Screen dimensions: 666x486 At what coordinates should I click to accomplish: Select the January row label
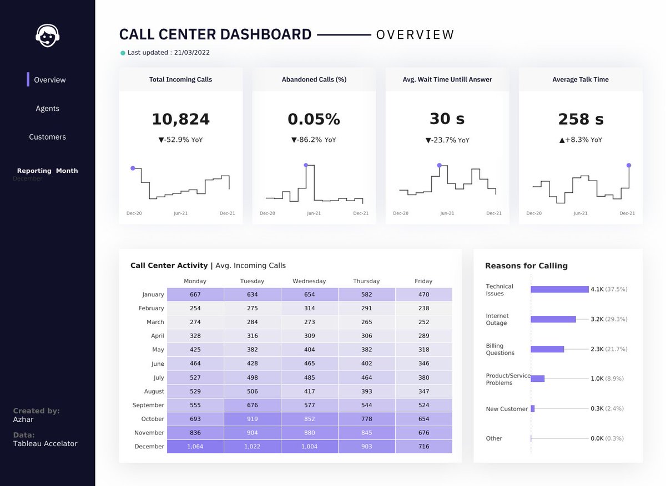click(x=153, y=294)
